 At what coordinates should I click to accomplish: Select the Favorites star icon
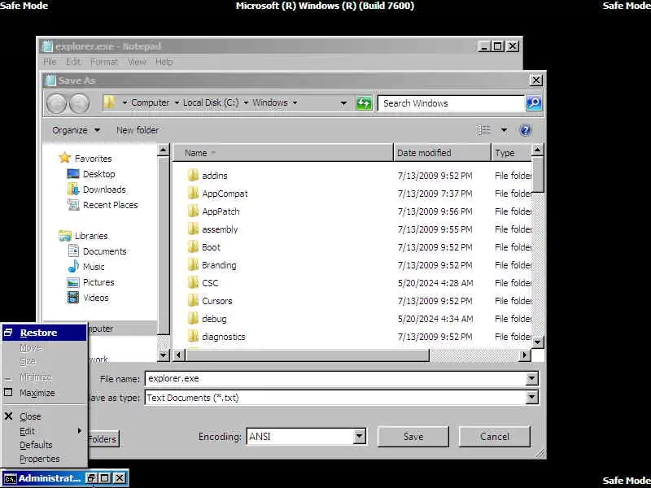coord(65,158)
